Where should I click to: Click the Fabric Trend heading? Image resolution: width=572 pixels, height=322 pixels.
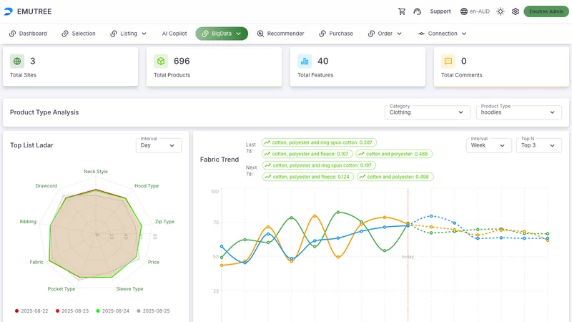(220, 160)
